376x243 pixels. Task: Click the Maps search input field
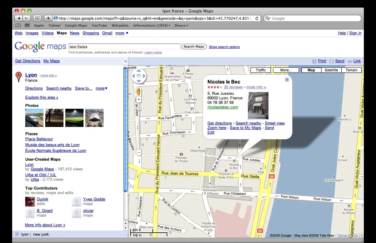click(124, 46)
